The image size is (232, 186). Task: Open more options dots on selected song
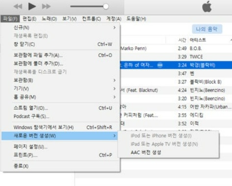(x=160, y=65)
